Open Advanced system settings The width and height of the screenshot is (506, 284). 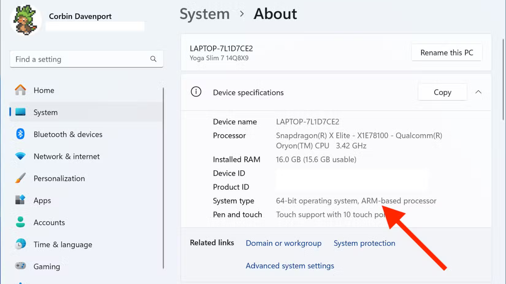(x=290, y=266)
